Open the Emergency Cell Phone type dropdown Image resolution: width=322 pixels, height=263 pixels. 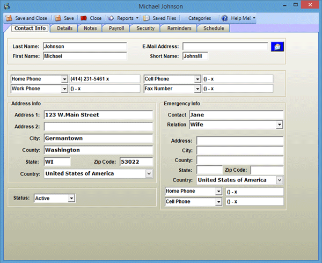pyautogui.click(x=219, y=202)
